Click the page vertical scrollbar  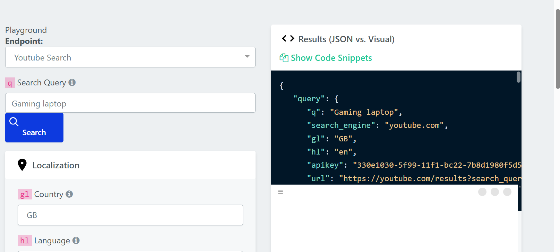(558, 49)
